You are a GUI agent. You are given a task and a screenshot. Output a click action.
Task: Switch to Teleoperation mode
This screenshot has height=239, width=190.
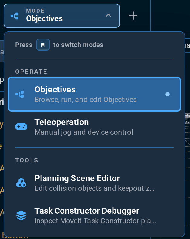point(94,127)
